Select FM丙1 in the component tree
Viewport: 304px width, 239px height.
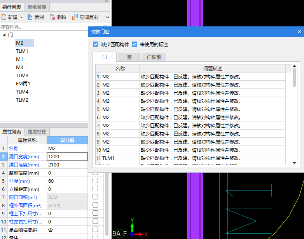coord(23,84)
